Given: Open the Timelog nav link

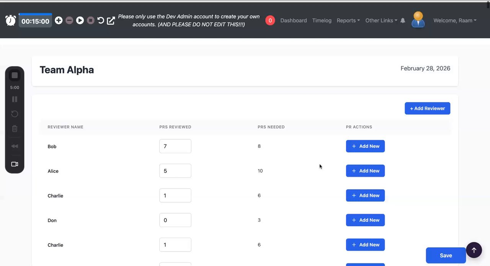Looking at the screenshot, I should pyautogui.click(x=322, y=21).
